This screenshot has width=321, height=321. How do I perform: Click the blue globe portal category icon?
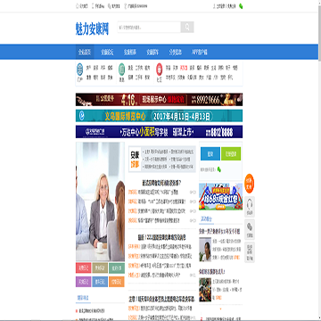click(79, 70)
